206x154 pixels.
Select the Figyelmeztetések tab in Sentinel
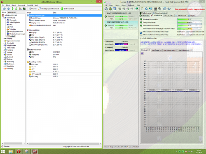pyautogui.click(x=160, y=13)
